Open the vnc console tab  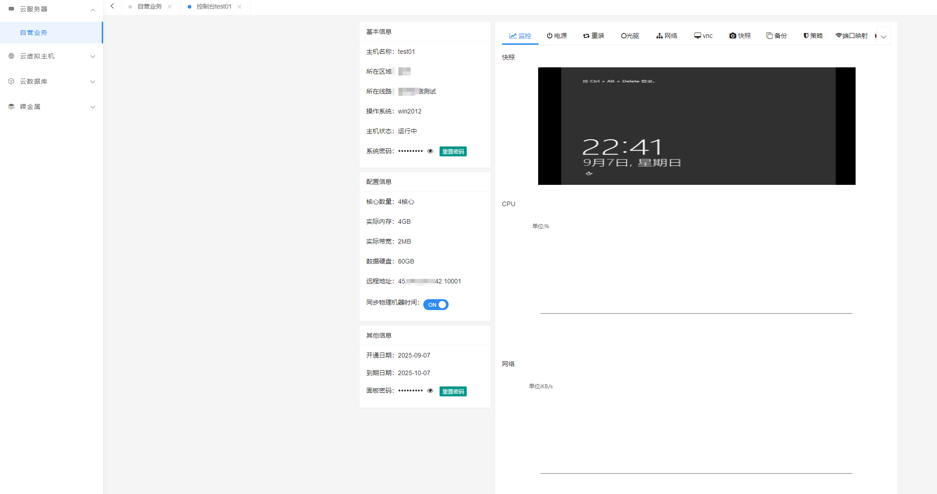pos(703,36)
